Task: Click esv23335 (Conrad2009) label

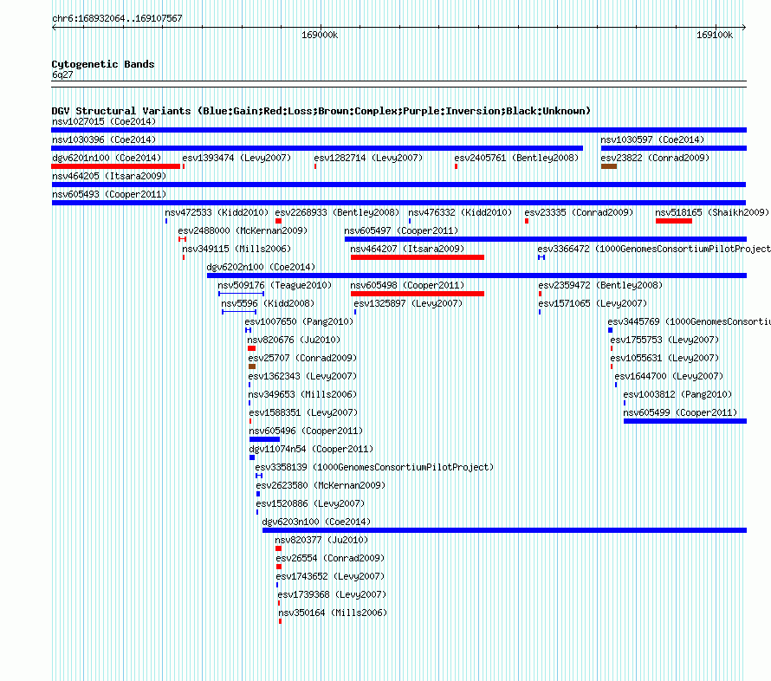Action: click(579, 212)
